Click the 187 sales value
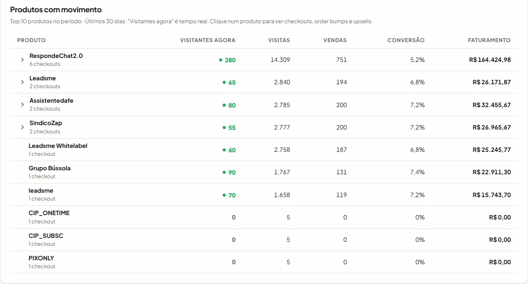Screen dimensions: 528x284 coord(341,150)
